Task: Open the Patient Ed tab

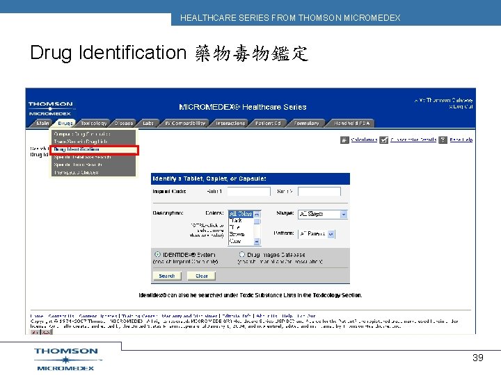Action: [x=268, y=123]
